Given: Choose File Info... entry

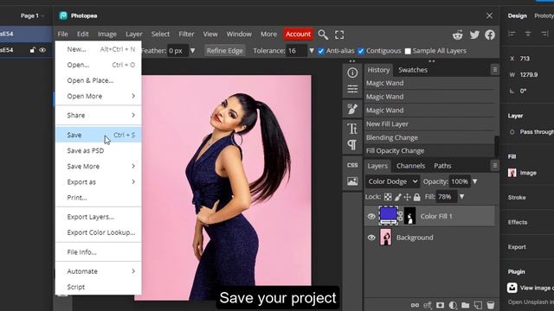Looking at the screenshot, I should point(99,252).
